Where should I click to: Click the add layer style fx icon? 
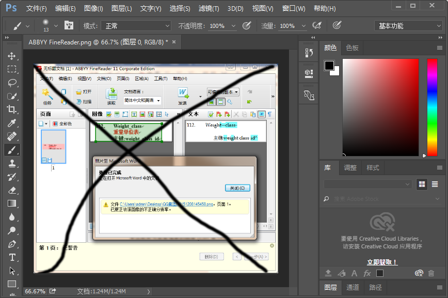pyautogui.click(x=367, y=273)
